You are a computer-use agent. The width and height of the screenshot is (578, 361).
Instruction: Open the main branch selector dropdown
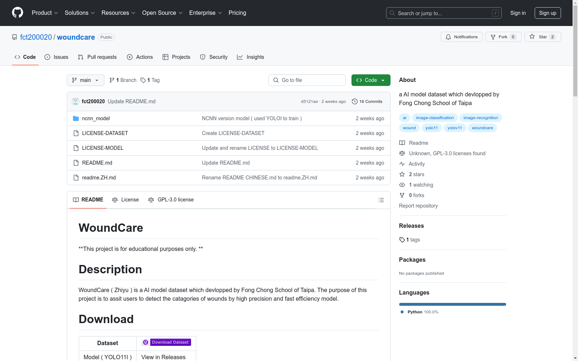pyautogui.click(x=86, y=80)
